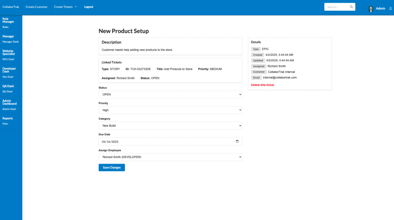Screen dimensions: 394x220
Task: Open Admin-Dash sidebar link
Action: (9, 109)
